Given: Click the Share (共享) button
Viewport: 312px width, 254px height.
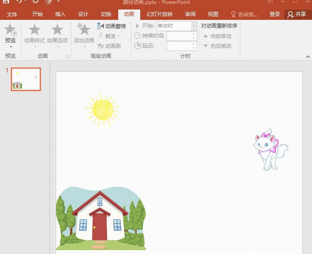Looking at the screenshot, I should coord(297,14).
